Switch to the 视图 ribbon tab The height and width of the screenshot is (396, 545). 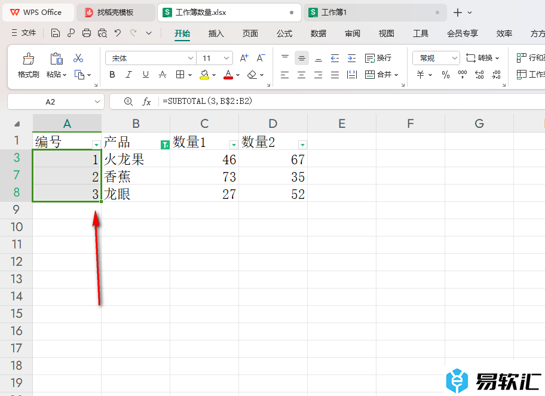[x=387, y=33]
